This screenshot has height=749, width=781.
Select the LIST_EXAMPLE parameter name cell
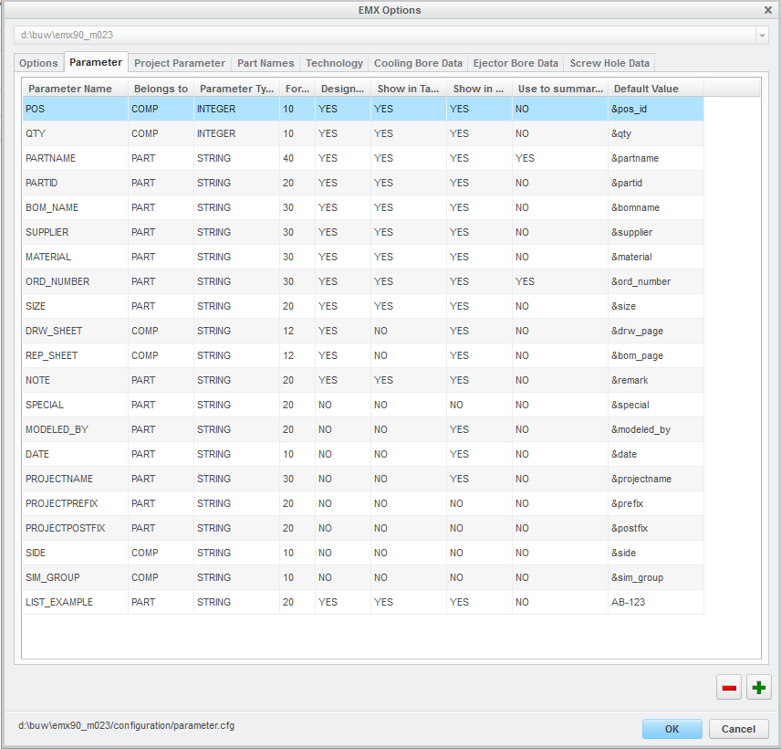[75, 602]
